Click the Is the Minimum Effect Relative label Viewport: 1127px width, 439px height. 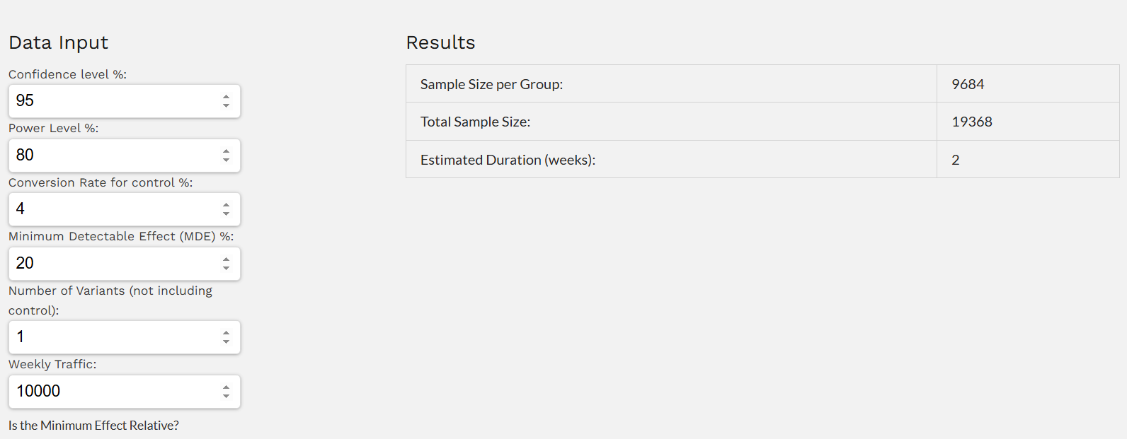pos(93,426)
